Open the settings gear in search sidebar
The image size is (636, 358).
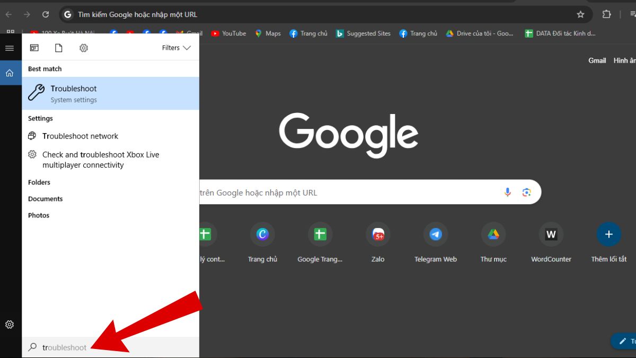pyautogui.click(x=10, y=325)
